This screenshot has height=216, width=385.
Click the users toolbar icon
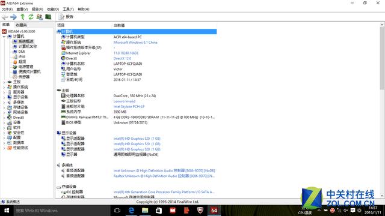(39, 17)
